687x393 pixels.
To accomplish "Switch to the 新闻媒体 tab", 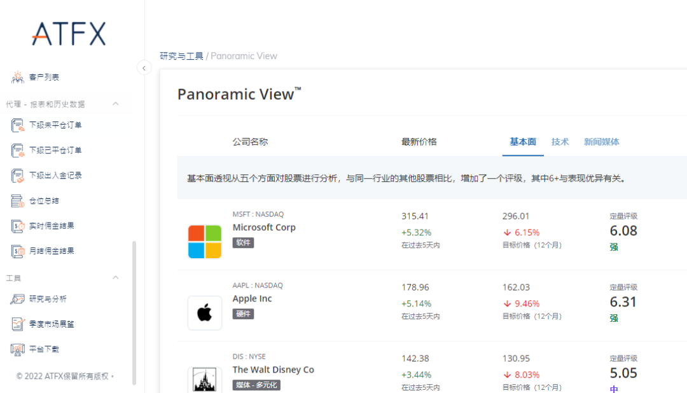I will pyautogui.click(x=601, y=142).
